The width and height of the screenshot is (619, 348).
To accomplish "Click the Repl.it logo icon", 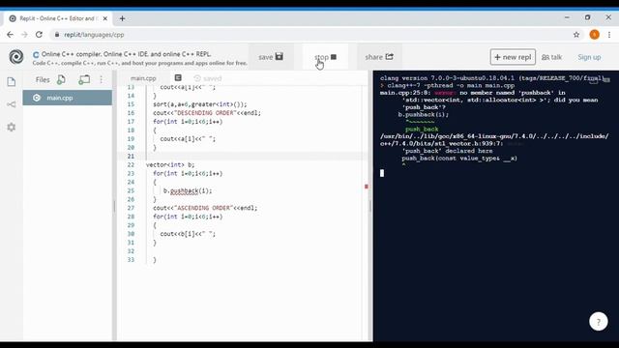I will pyautogui.click(x=16, y=57).
